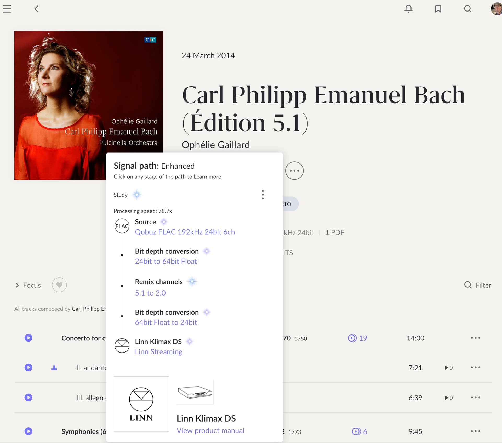Viewport: 502px width, 443px height.
Task: Open more options for 7:21 track
Action: pyautogui.click(x=476, y=367)
